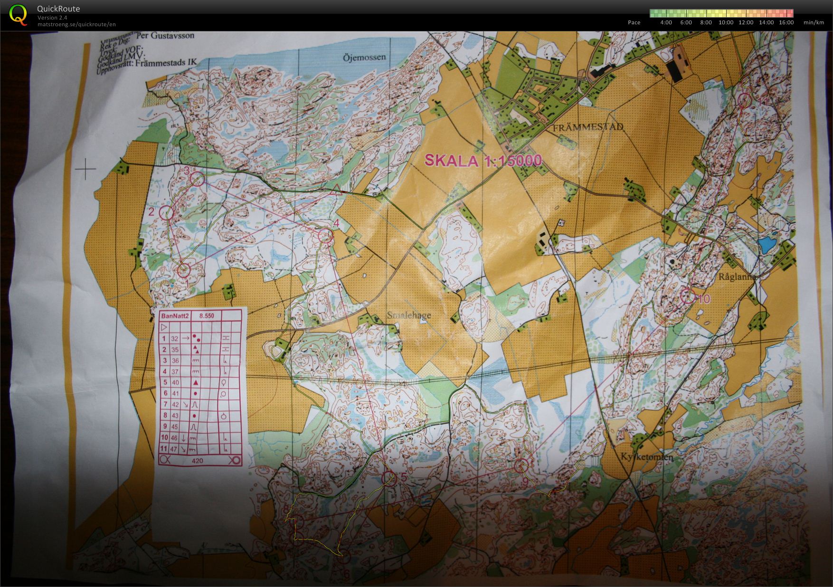Click the finish double-circle symbol in table

(235, 460)
